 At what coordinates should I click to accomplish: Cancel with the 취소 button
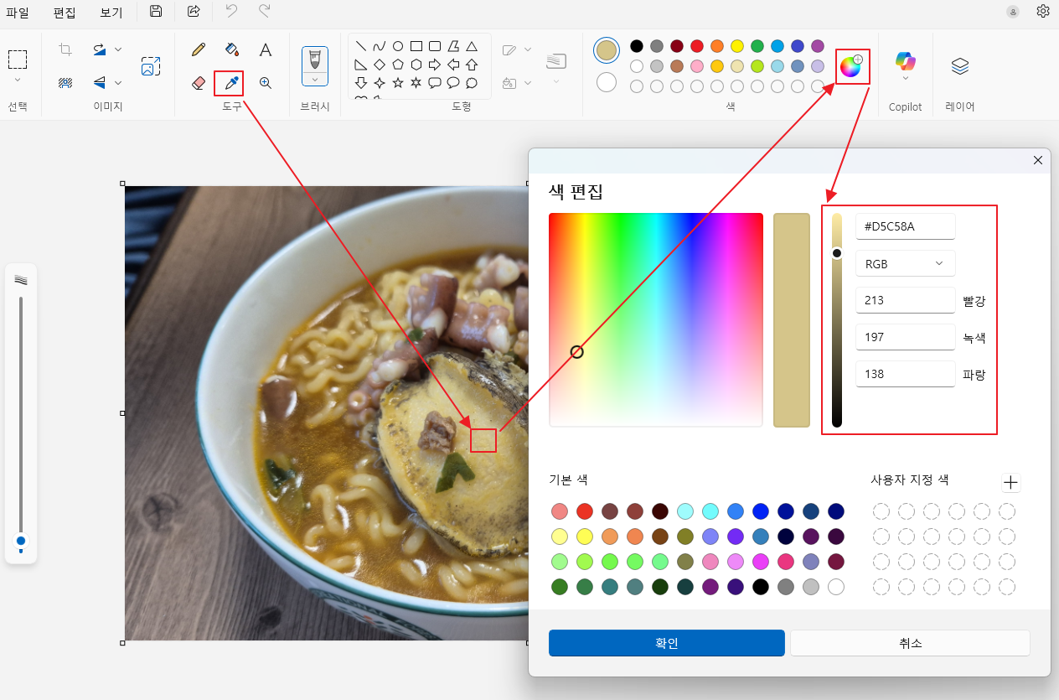pyautogui.click(x=910, y=643)
